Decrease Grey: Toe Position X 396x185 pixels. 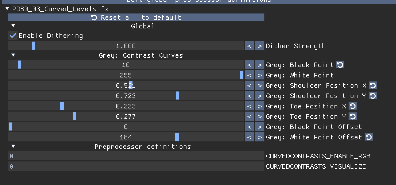tap(249, 106)
